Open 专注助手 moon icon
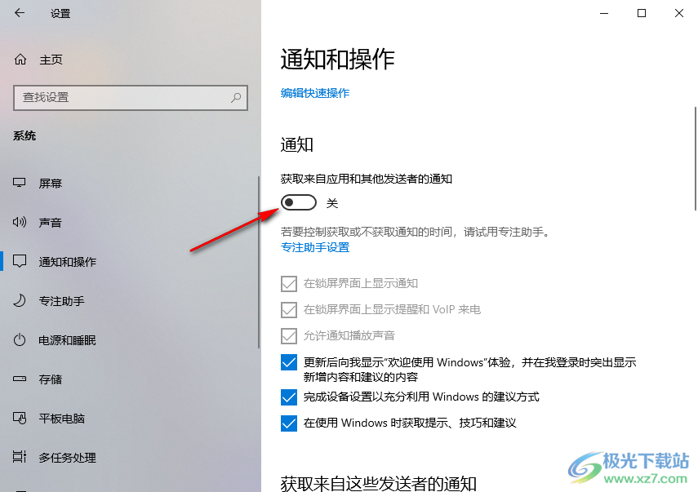The height and width of the screenshot is (492, 698). [19, 301]
